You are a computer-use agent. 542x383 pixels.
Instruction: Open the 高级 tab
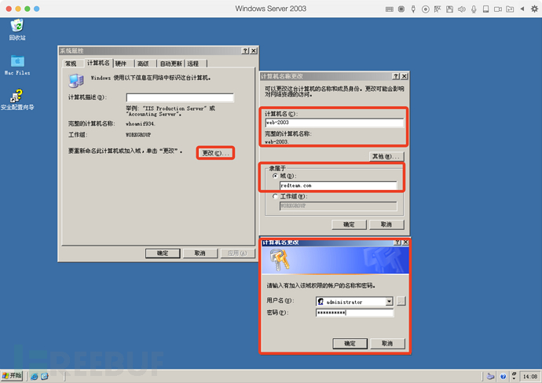pyautogui.click(x=143, y=64)
